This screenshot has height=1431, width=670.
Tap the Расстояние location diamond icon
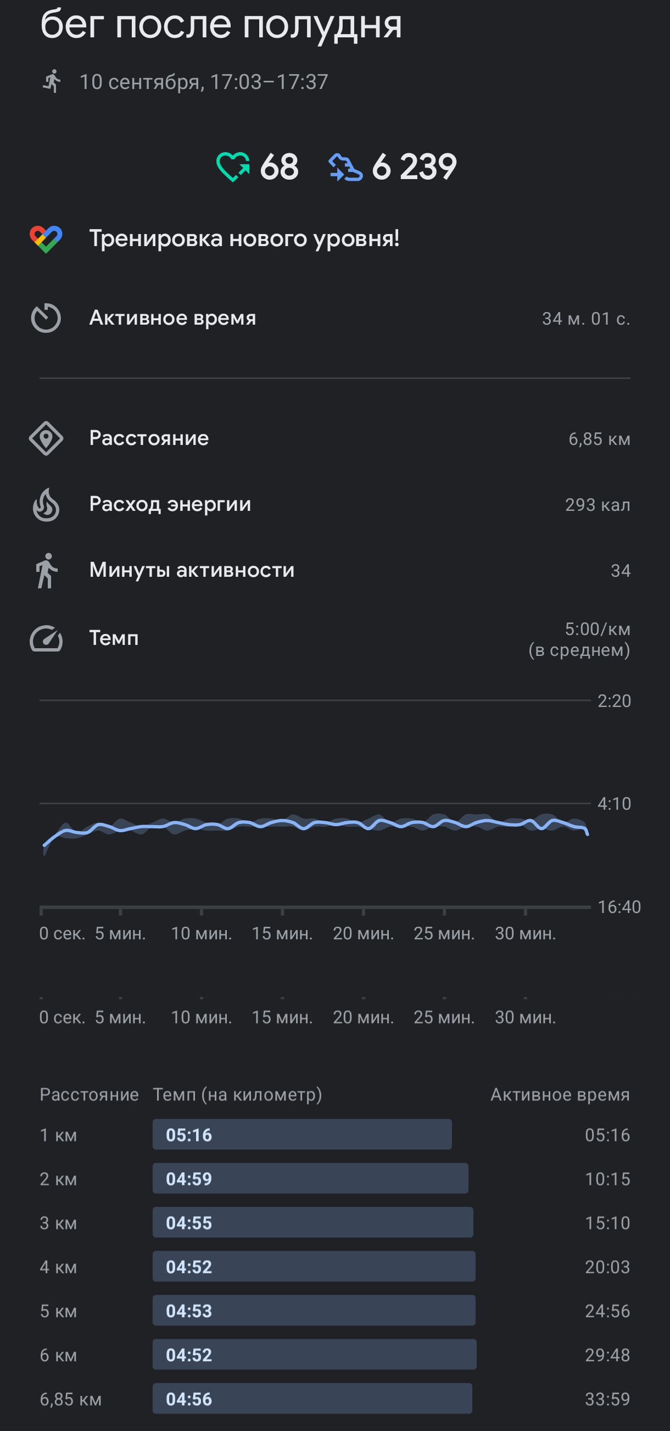pos(46,439)
